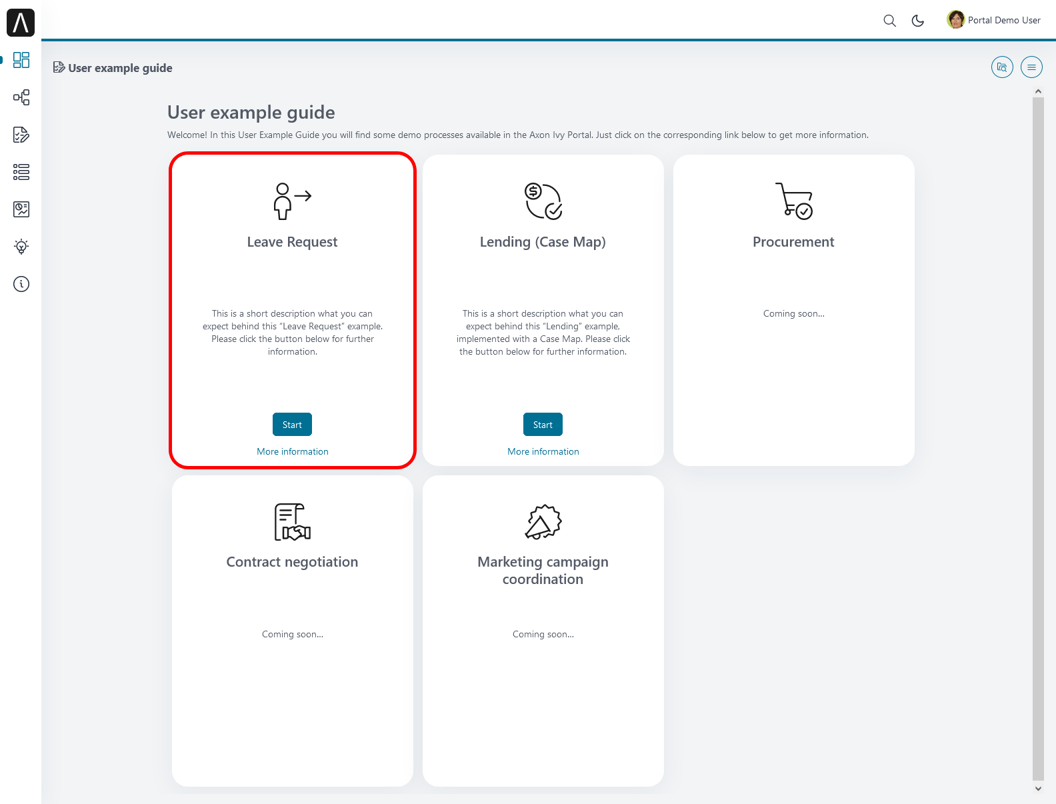Open the global search icon
The image size is (1056, 804).
pyautogui.click(x=889, y=21)
